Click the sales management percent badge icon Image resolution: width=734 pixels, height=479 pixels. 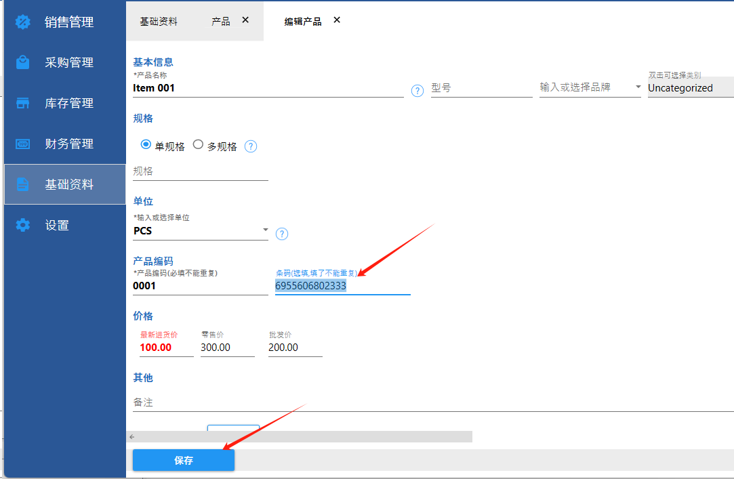[23, 22]
